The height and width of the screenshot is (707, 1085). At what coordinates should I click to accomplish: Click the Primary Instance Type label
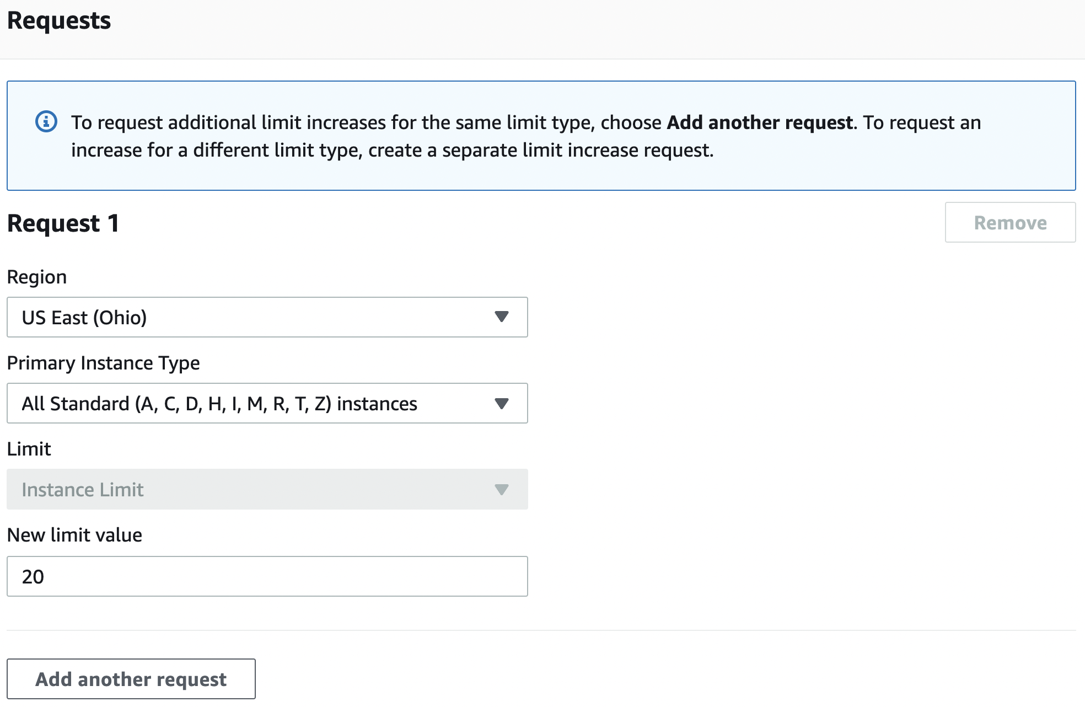click(x=103, y=363)
